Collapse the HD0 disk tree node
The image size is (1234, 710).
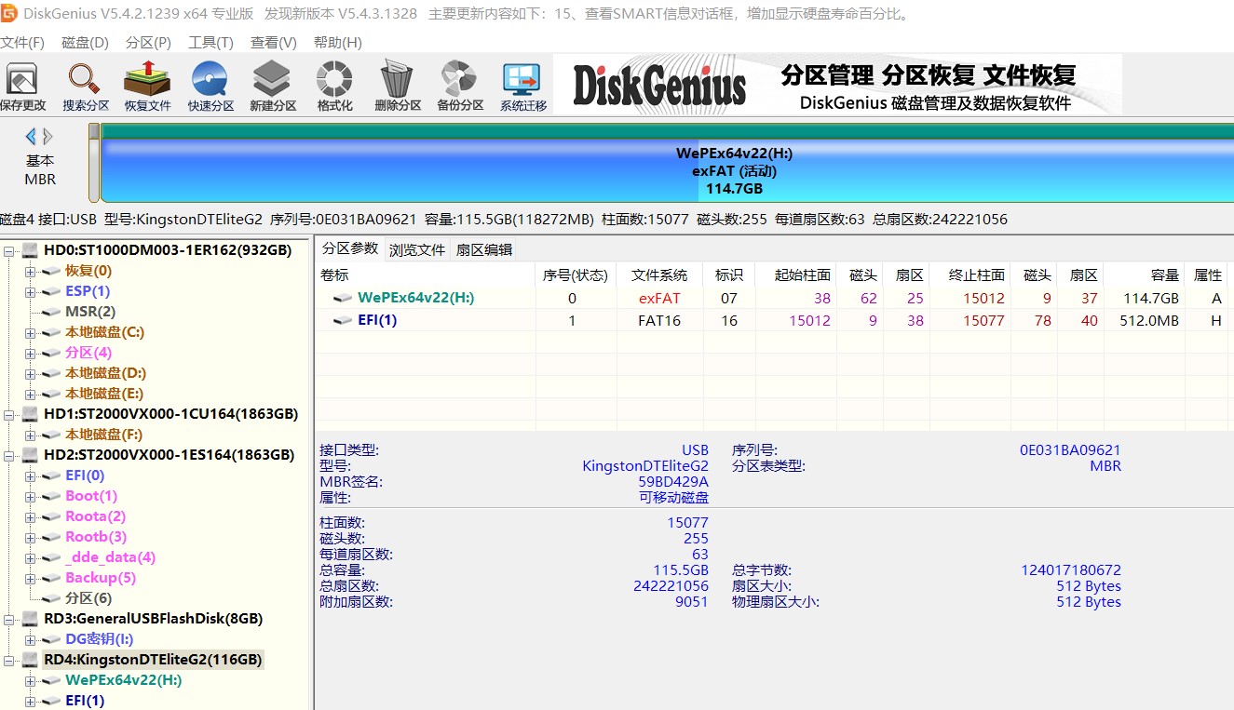tap(9, 250)
